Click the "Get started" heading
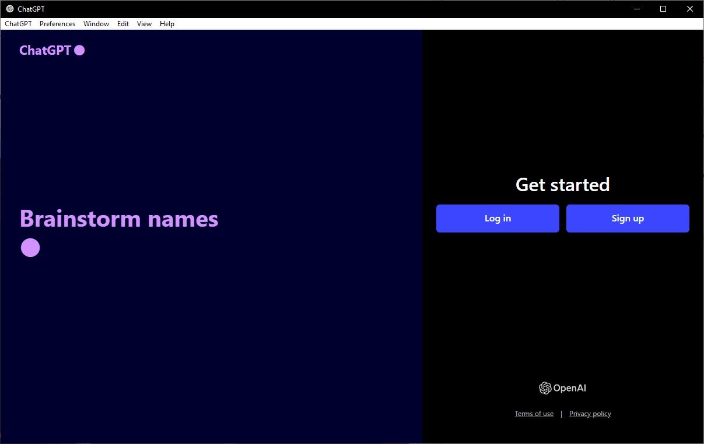Viewport: 704px width, 444px height. tap(562, 185)
